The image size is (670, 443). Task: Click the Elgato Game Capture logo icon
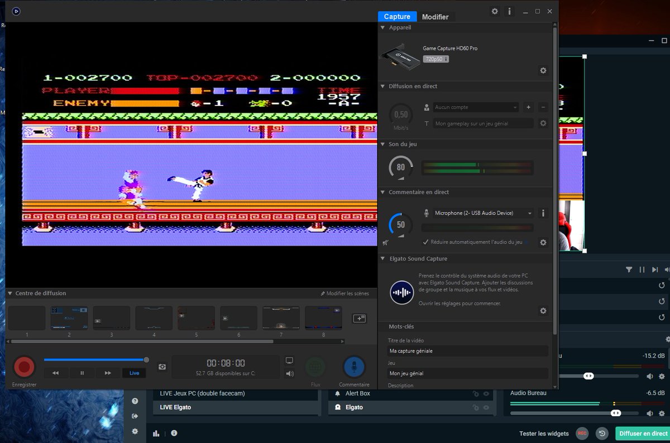(x=16, y=11)
